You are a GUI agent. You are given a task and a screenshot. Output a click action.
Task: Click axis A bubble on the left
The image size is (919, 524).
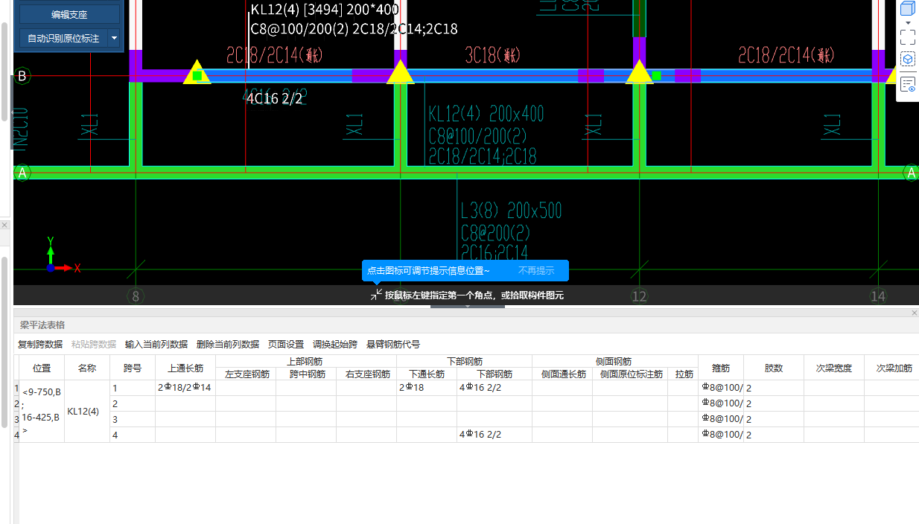pos(22,173)
